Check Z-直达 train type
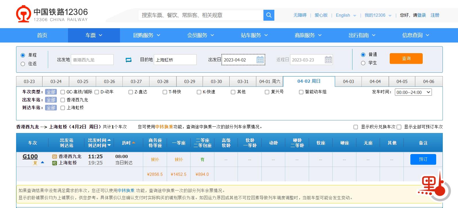 131,92
